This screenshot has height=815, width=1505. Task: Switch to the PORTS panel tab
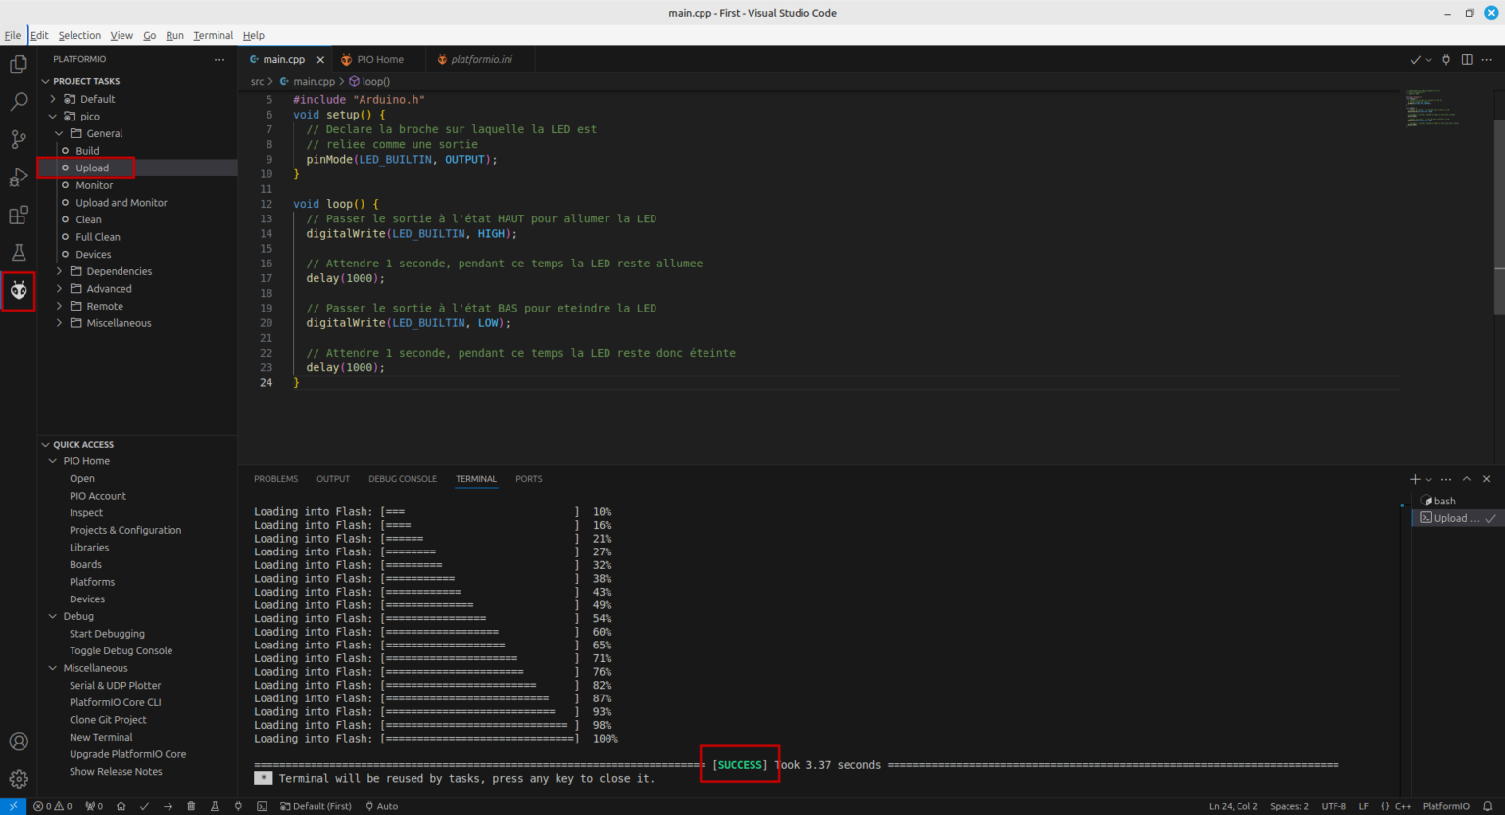[528, 479]
